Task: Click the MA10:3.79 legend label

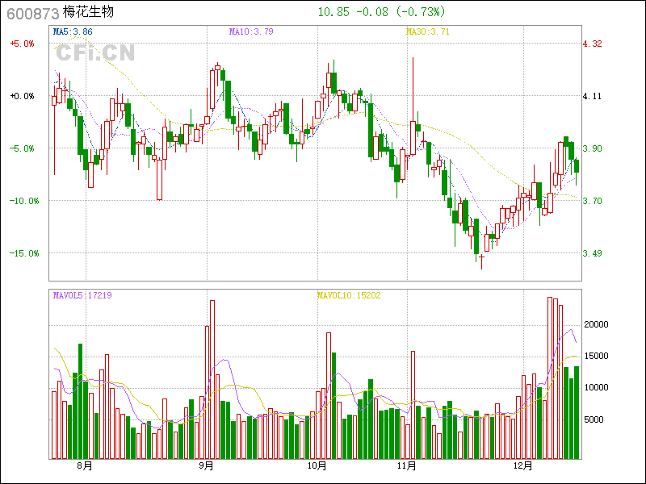Action: pyautogui.click(x=251, y=31)
